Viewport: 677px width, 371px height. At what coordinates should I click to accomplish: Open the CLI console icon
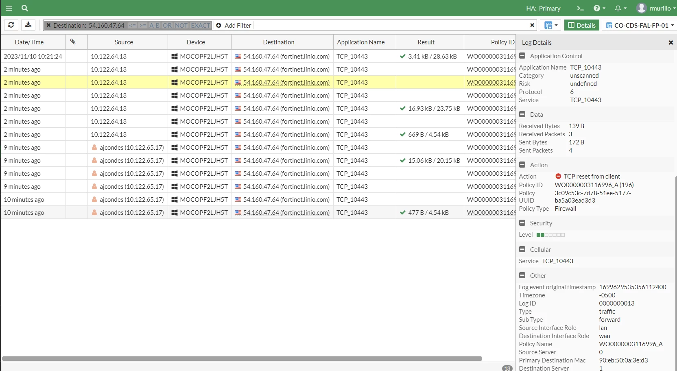pos(581,8)
